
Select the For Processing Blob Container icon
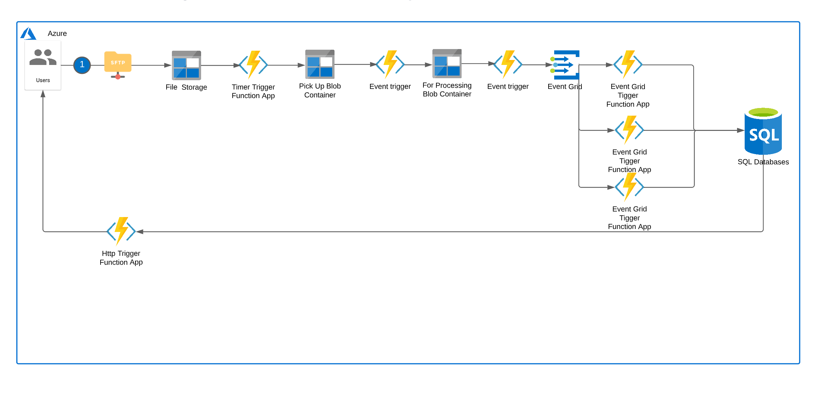[x=447, y=65]
